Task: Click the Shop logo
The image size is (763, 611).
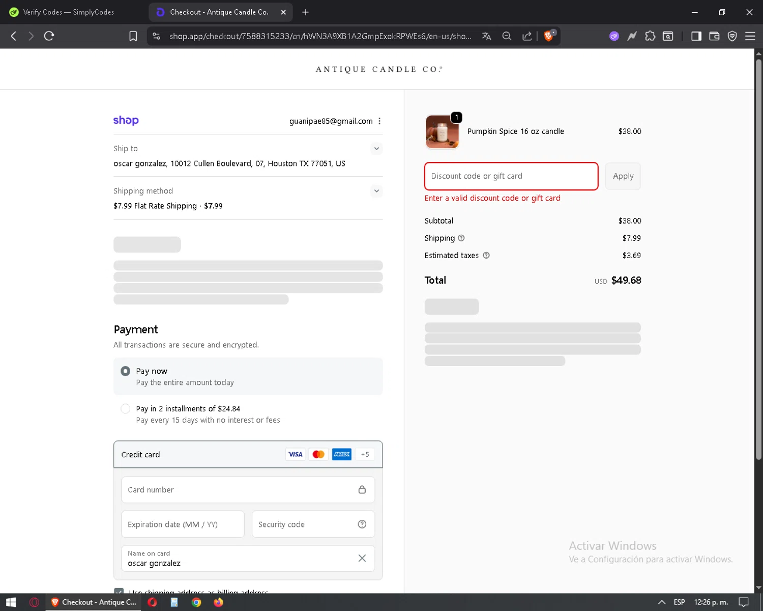Action: pyautogui.click(x=126, y=121)
